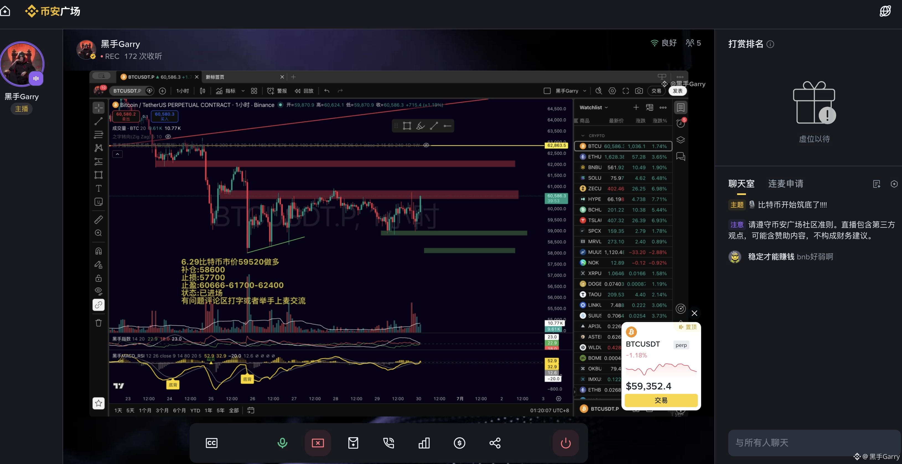Close the BTCUSDT popup card
The width and height of the screenshot is (902, 464).
coord(694,313)
